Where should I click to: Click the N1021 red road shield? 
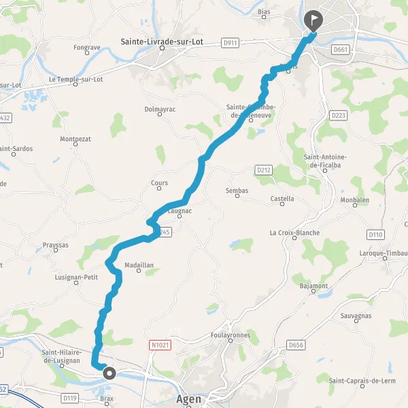click(x=160, y=345)
